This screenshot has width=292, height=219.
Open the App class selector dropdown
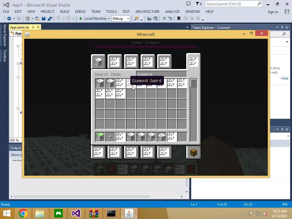(x=16, y=33)
